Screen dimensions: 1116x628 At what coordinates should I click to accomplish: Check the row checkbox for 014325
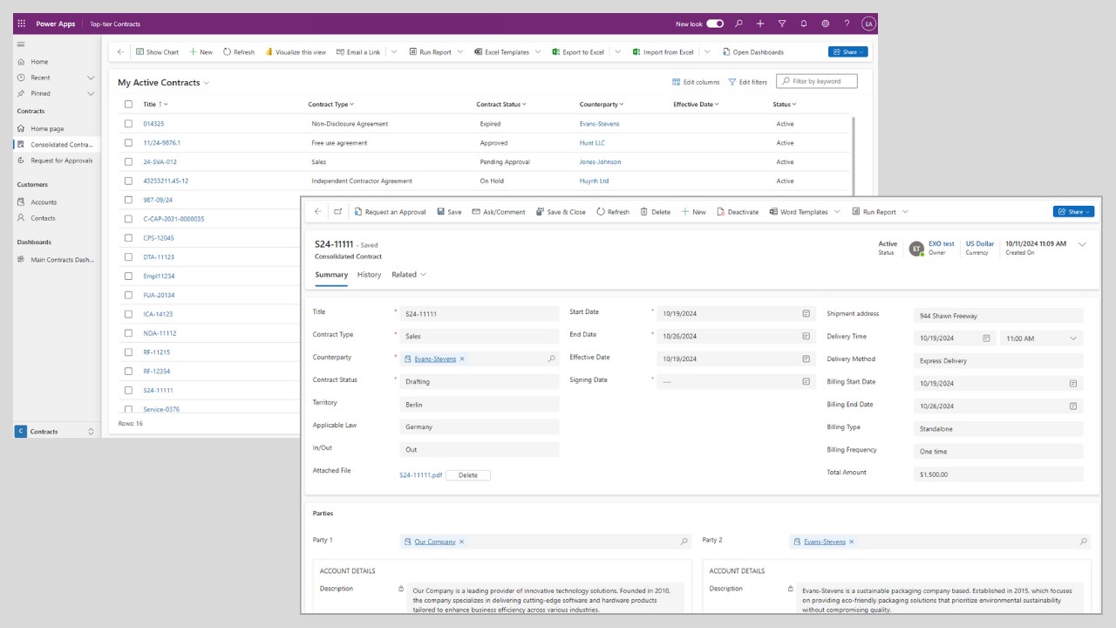[x=128, y=124]
